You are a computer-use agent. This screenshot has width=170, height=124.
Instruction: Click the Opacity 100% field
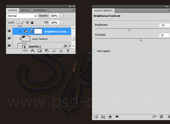coord(54,16)
